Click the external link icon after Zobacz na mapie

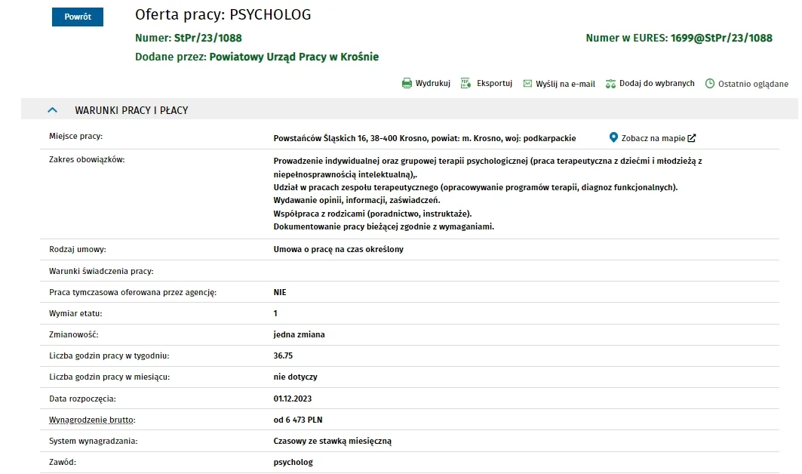coord(692,138)
